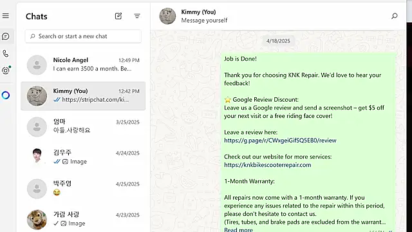Image resolution: width=412 pixels, height=232 pixels.
Task: Open Nicole Angel conversation
Action: [x=83, y=64]
